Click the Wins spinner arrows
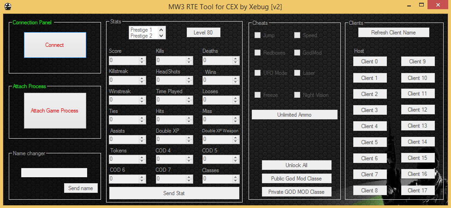Screen dimensions: 451x208 pos(236,80)
